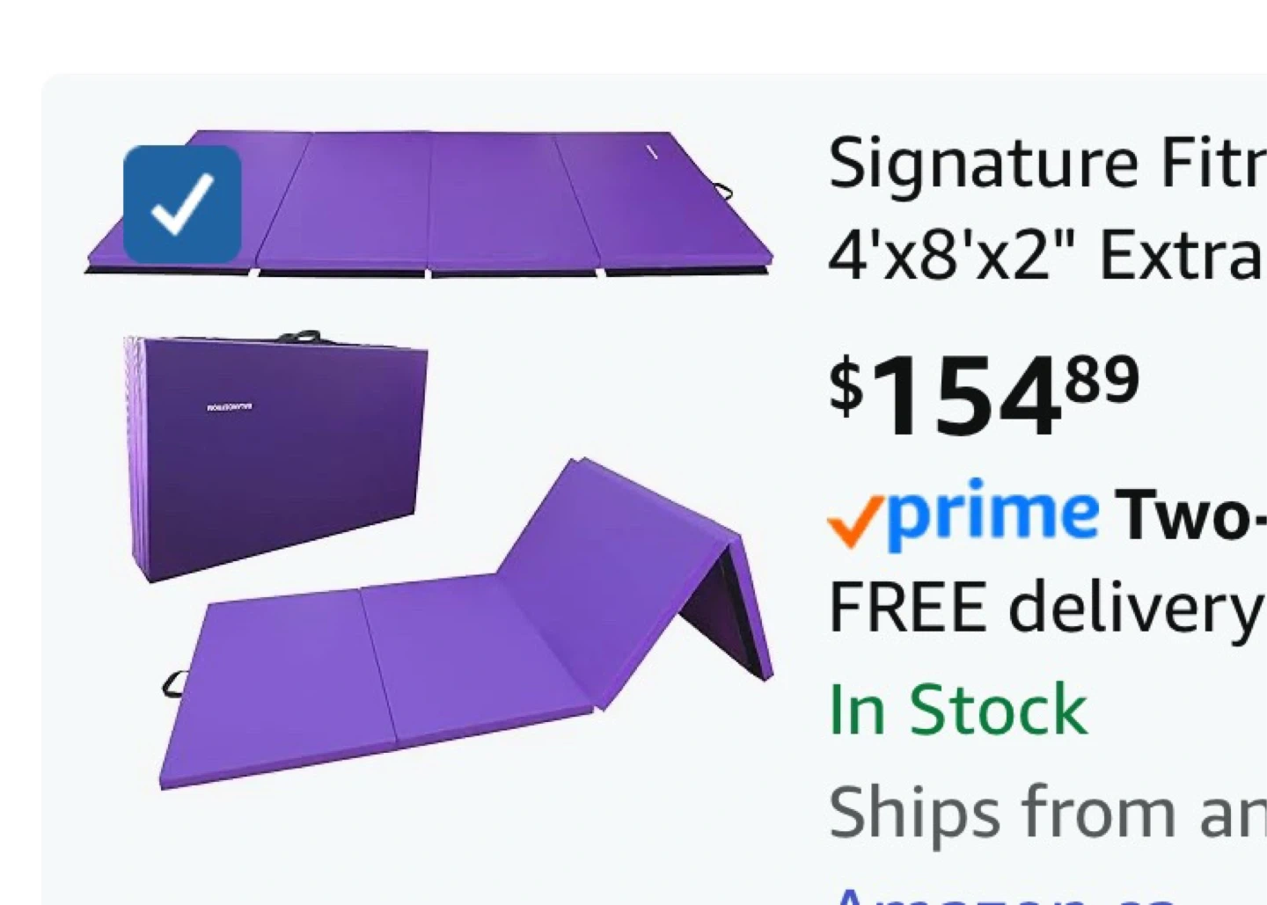The width and height of the screenshot is (1267, 905).
Task: Click the green In Stock status
Action: (x=958, y=709)
